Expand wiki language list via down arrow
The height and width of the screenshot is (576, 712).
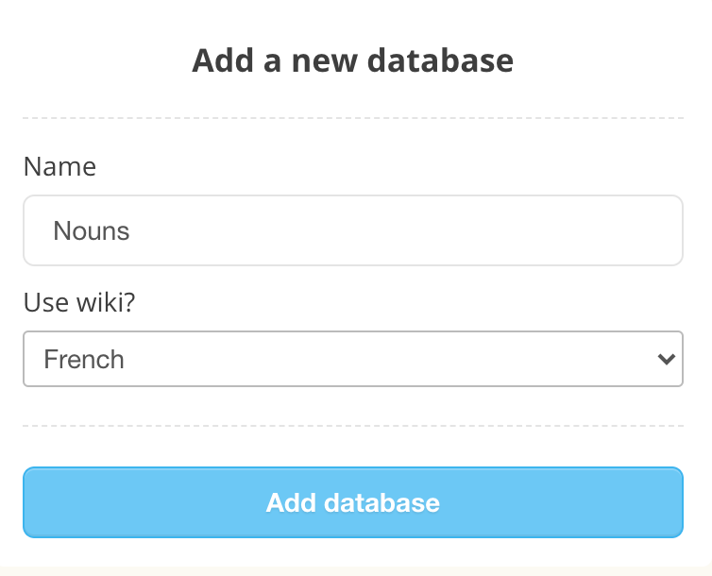tap(666, 359)
